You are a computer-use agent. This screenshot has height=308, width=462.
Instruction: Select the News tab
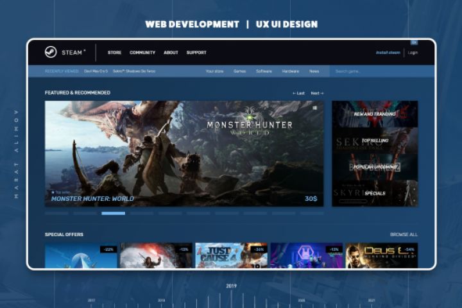[314, 71]
